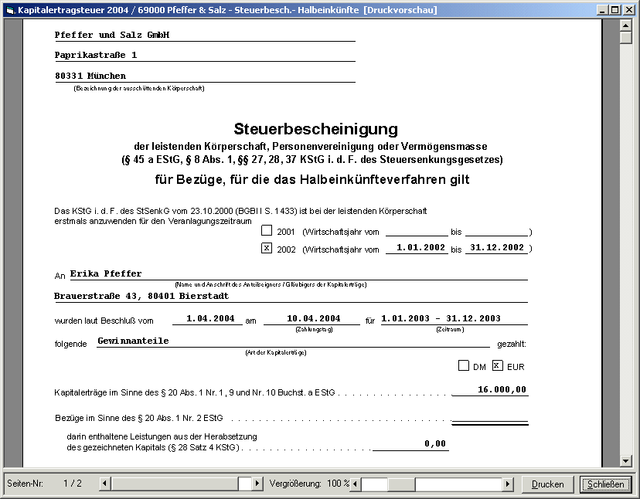Click the Drucken button
The width and height of the screenshot is (640, 499).
tap(548, 484)
